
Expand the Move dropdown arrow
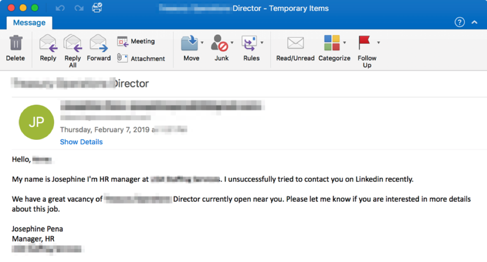coord(202,42)
